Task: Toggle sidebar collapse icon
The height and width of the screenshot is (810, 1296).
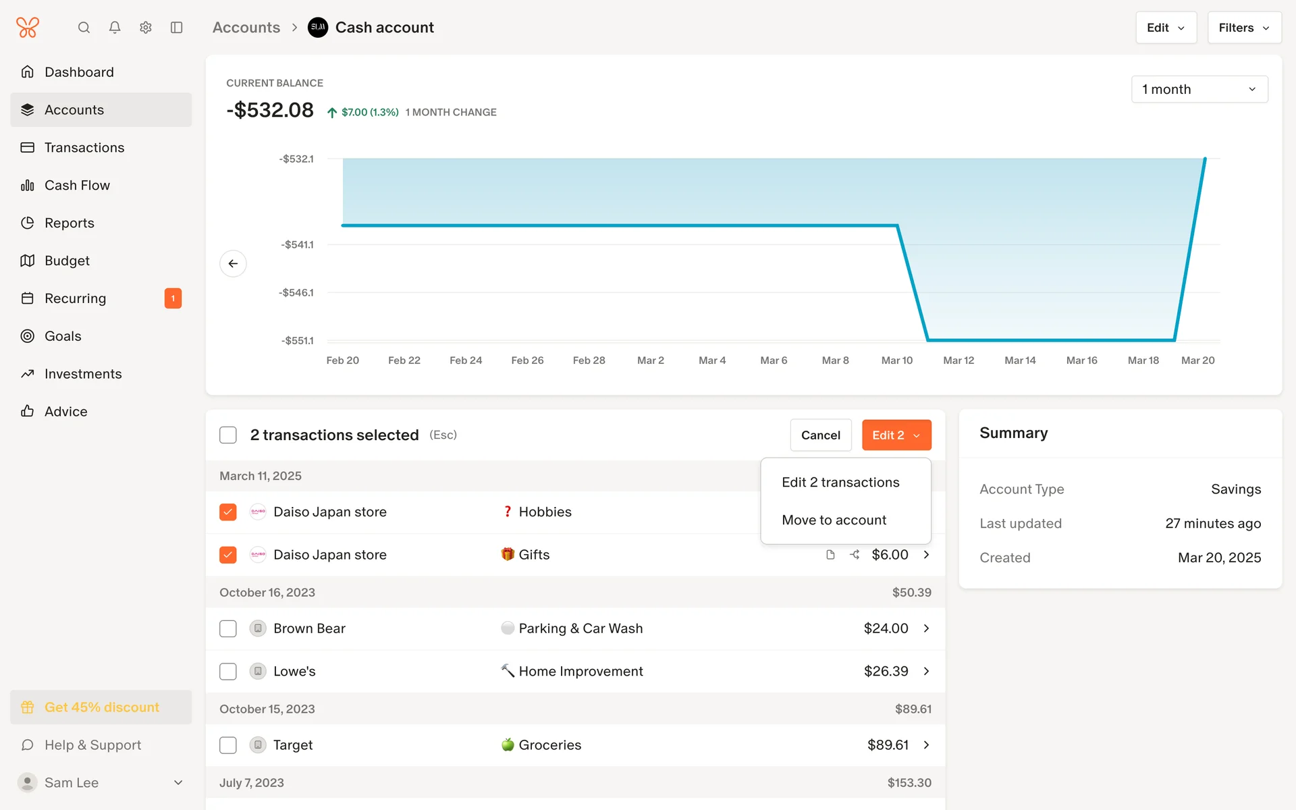Action: (177, 28)
